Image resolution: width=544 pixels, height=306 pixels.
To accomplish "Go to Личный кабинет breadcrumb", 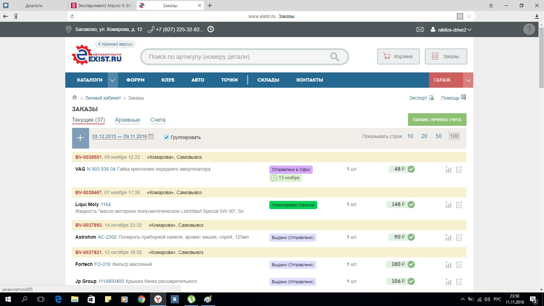I will tap(103, 98).
